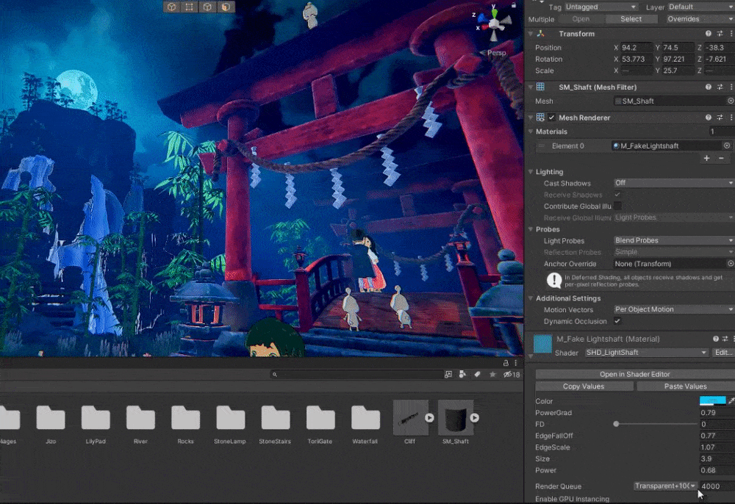Click the eyedropper next to Color
735x504 pixels.
pyautogui.click(x=731, y=400)
